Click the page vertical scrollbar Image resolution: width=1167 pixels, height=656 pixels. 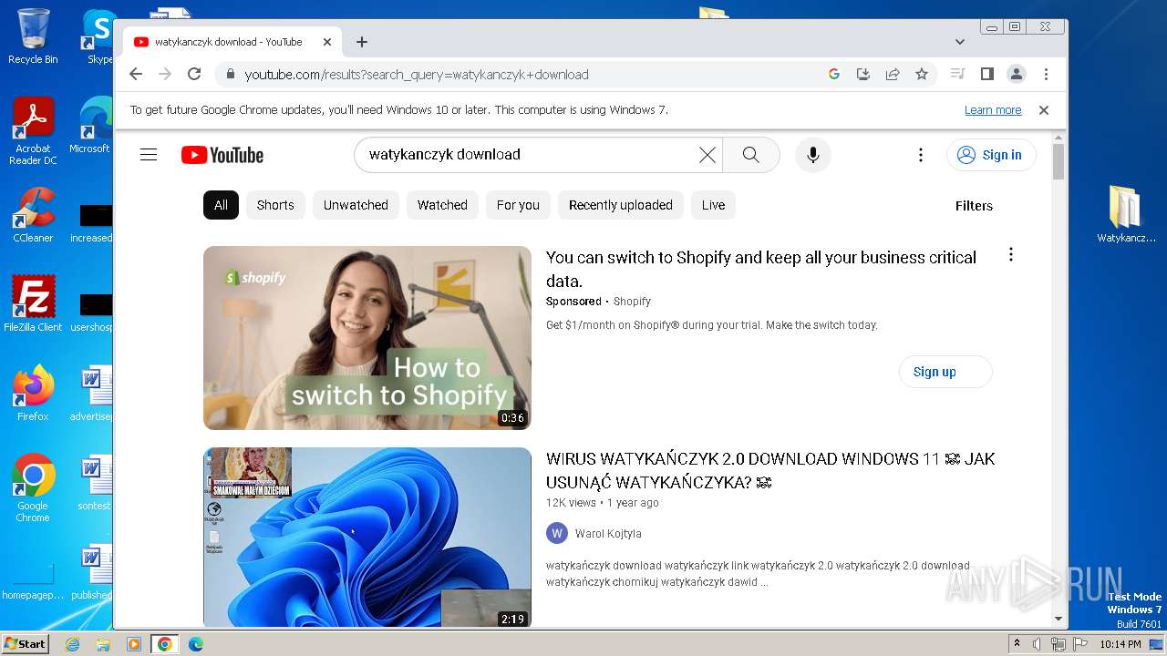click(x=1059, y=162)
